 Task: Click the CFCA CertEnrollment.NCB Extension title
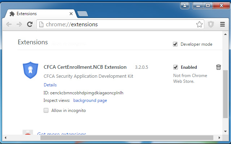(x=85, y=67)
